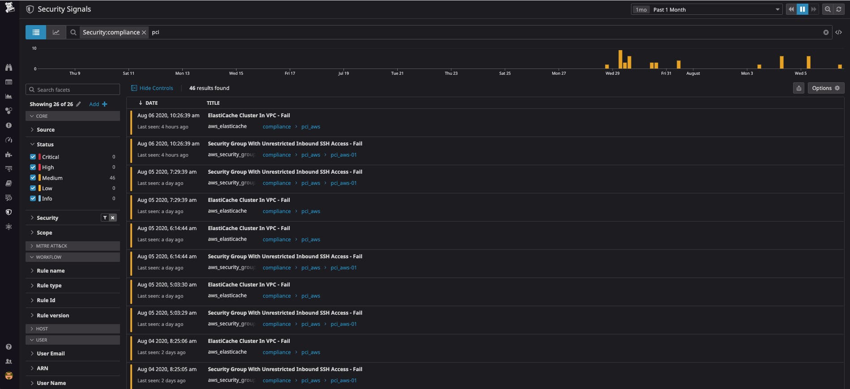The height and width of the screenshot is (389, 850).
Task: Collapse the CORE facet group
Action: [73, 116]
